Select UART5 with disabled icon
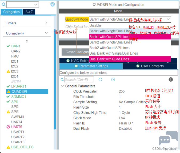Image resolution: width=180 pixels, height=153 pixels. point(17,127)
